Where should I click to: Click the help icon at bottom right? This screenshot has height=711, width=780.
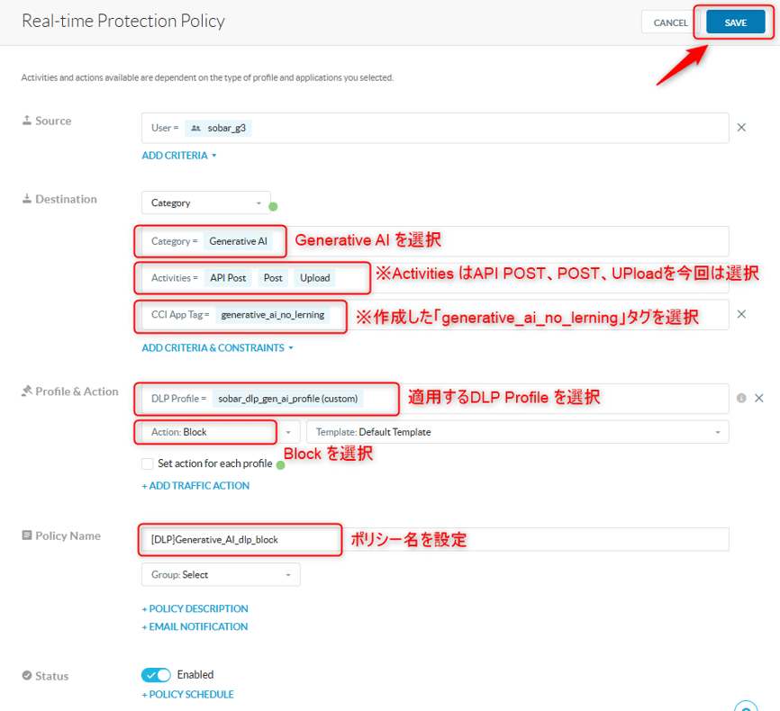(746, 706)
